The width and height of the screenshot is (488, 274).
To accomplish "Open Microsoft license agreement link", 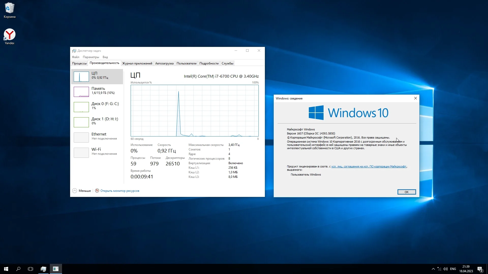I will 369,167.
